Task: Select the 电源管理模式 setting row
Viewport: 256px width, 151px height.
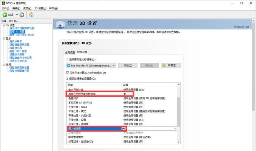Action: click(x=122, y=137)
